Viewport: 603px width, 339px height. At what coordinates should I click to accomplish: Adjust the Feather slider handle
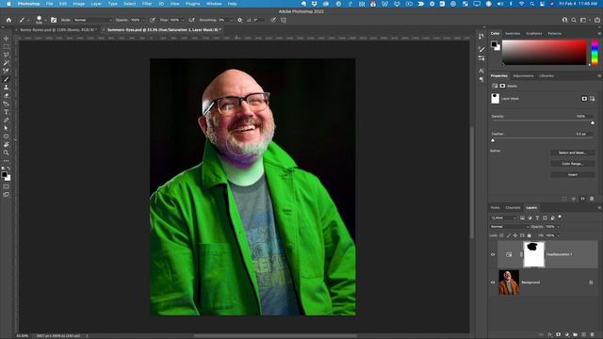coord(493,140)
